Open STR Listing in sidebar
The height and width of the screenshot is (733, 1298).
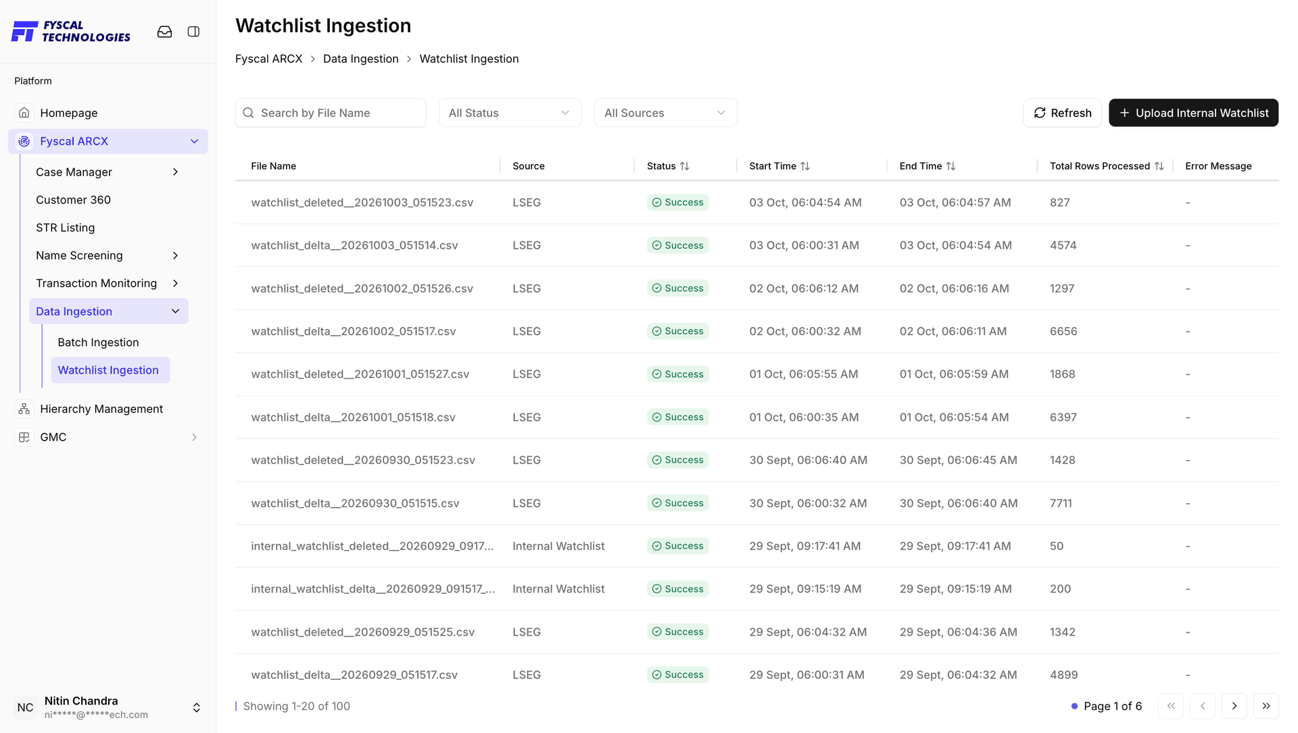tap(65, 228)
